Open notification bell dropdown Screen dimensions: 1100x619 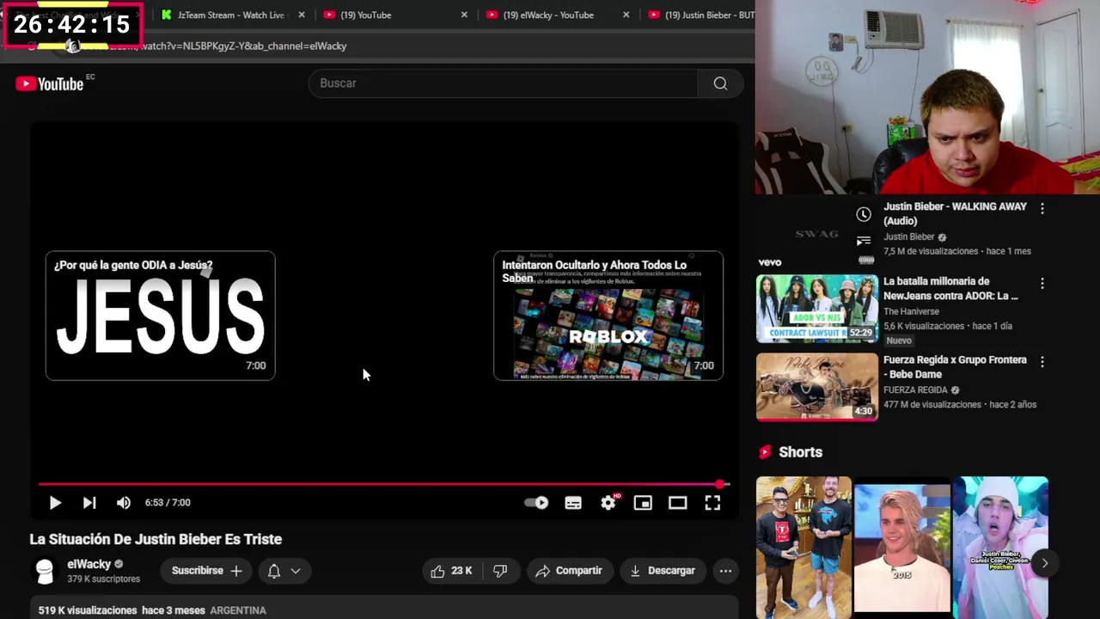284,571
